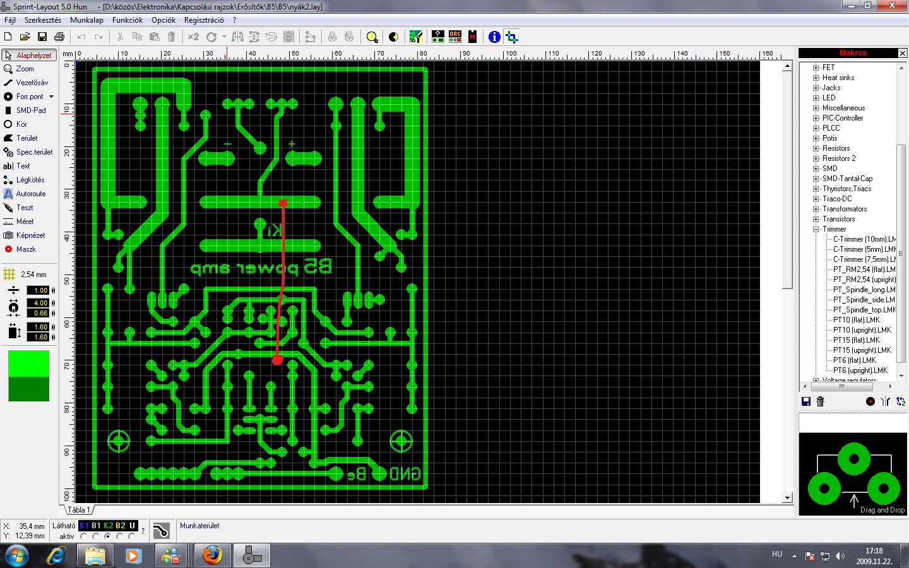Open a layout file with the folder icon

point(25,37)
